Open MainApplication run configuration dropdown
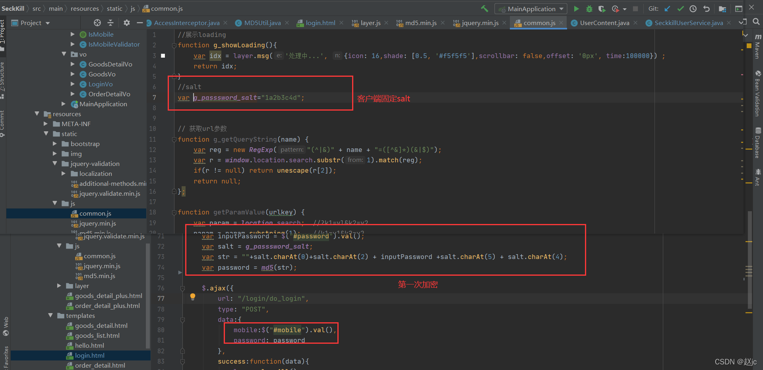 [x=531, y=9]
